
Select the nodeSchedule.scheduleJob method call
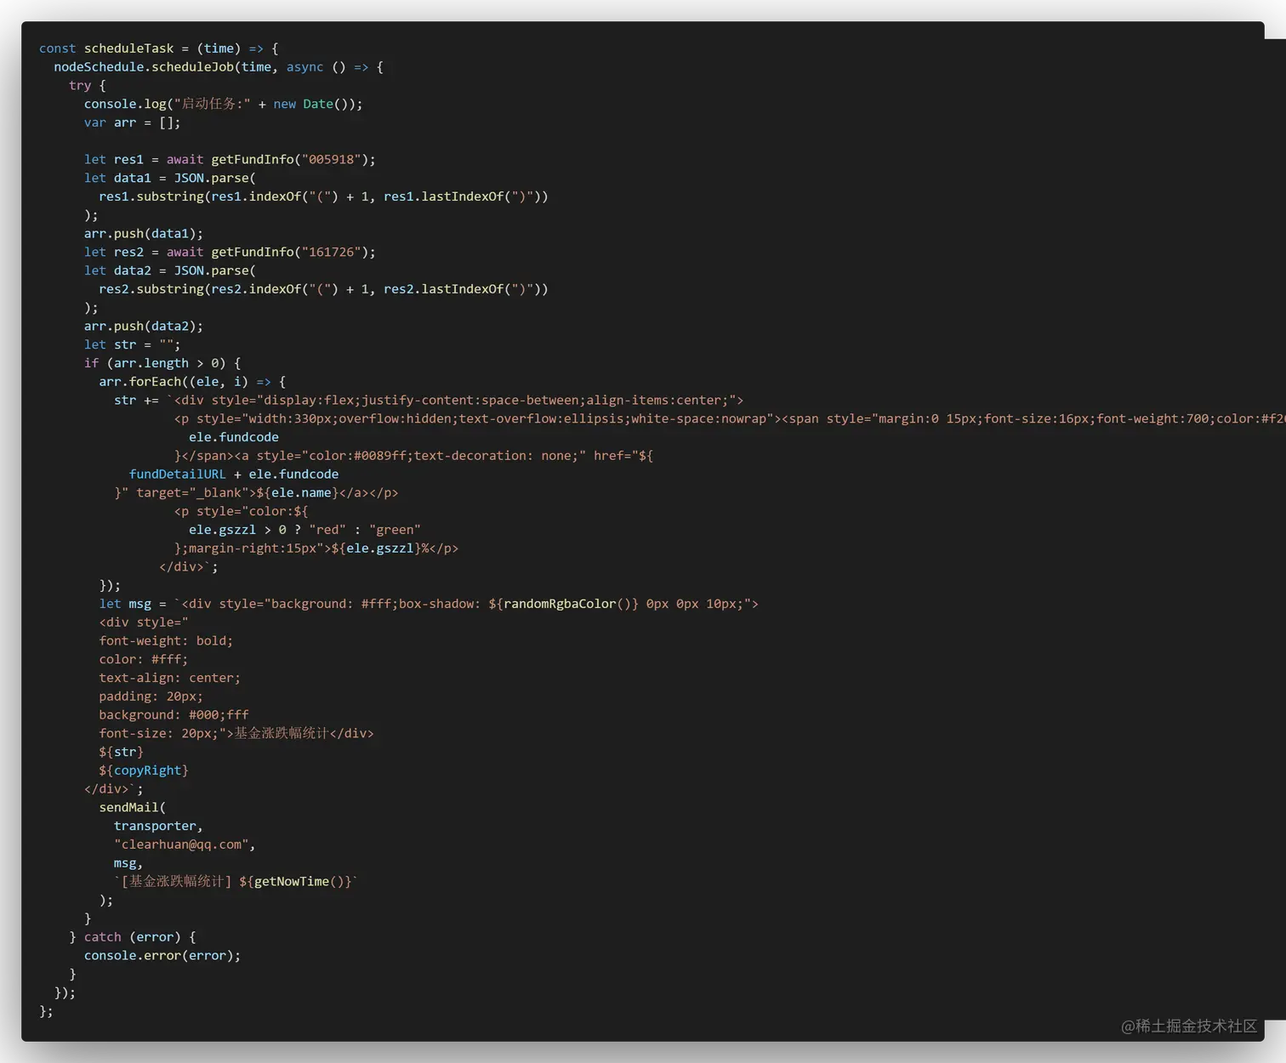click(149, 66)
